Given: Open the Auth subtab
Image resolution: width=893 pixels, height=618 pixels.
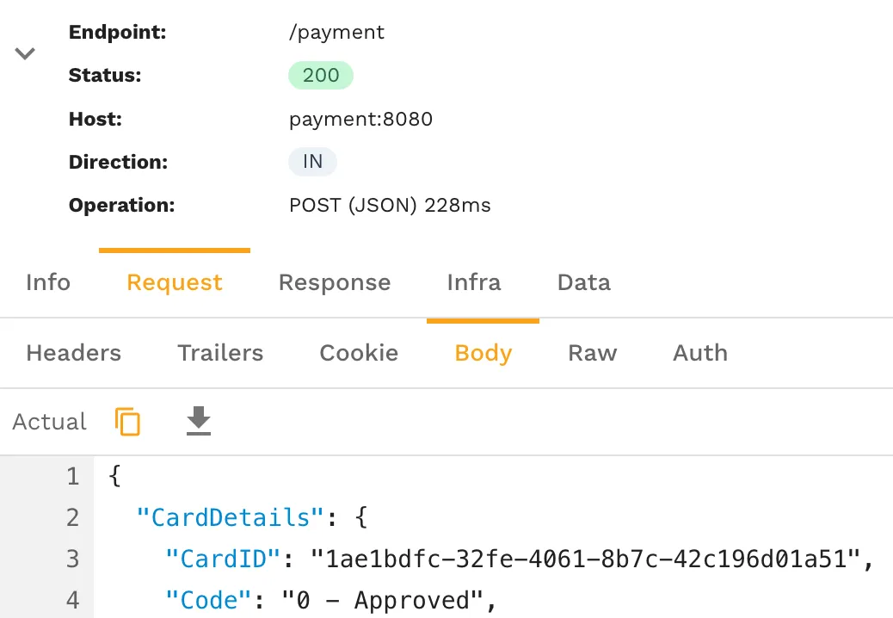Looking at the screenshot, I should (x=699, y=353).
